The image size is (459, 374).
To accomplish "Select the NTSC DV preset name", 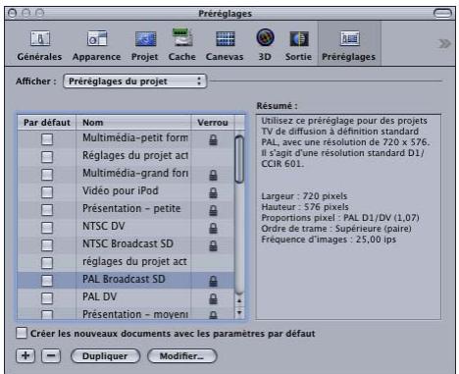I will pos(104,226).
